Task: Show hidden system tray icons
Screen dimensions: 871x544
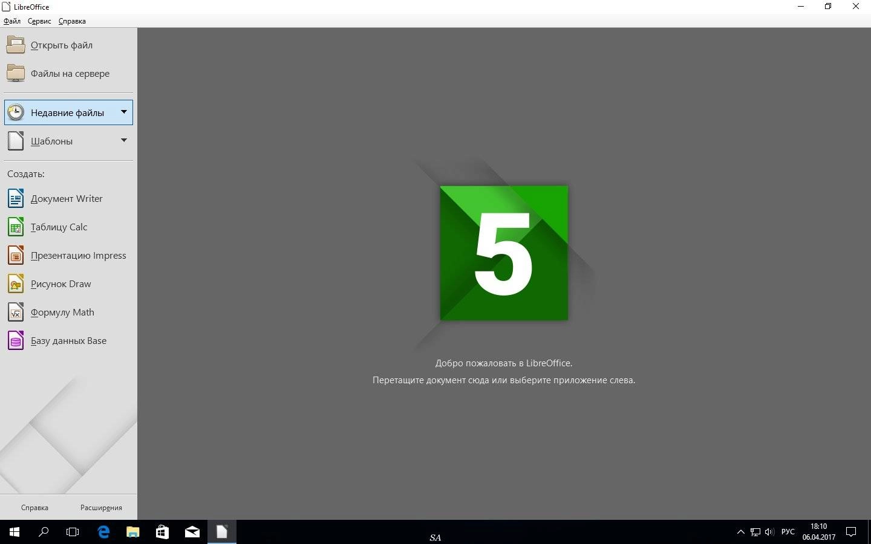Action: pos(740,532)
